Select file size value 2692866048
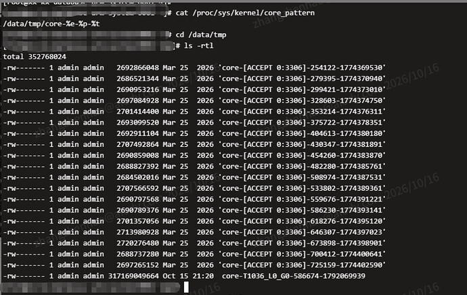 click(x=137, y=68)
